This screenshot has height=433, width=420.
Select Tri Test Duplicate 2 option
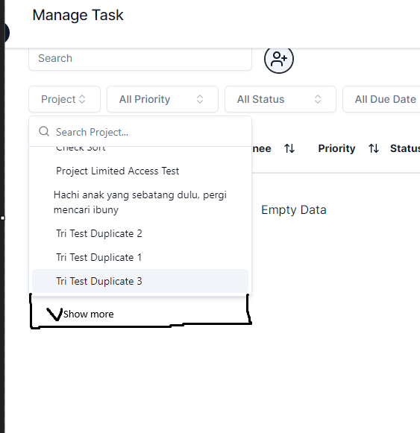point(140,233)
